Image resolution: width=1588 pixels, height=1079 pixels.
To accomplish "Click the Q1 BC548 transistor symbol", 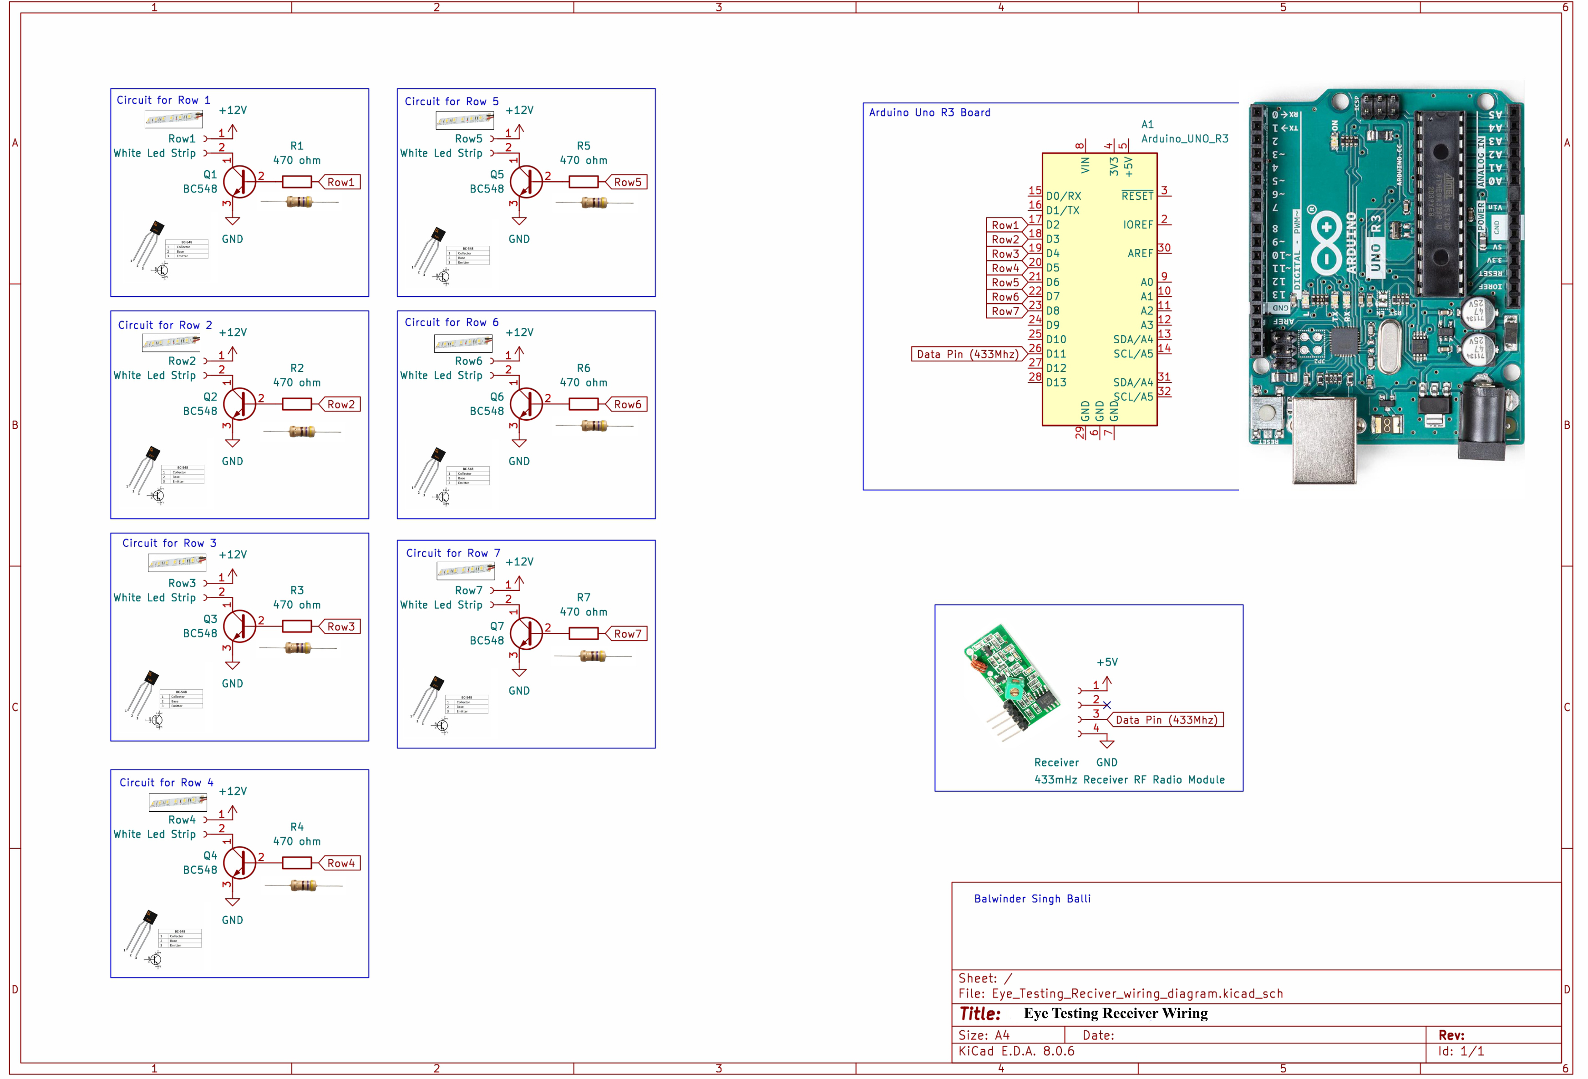I will tap(239, 182).
